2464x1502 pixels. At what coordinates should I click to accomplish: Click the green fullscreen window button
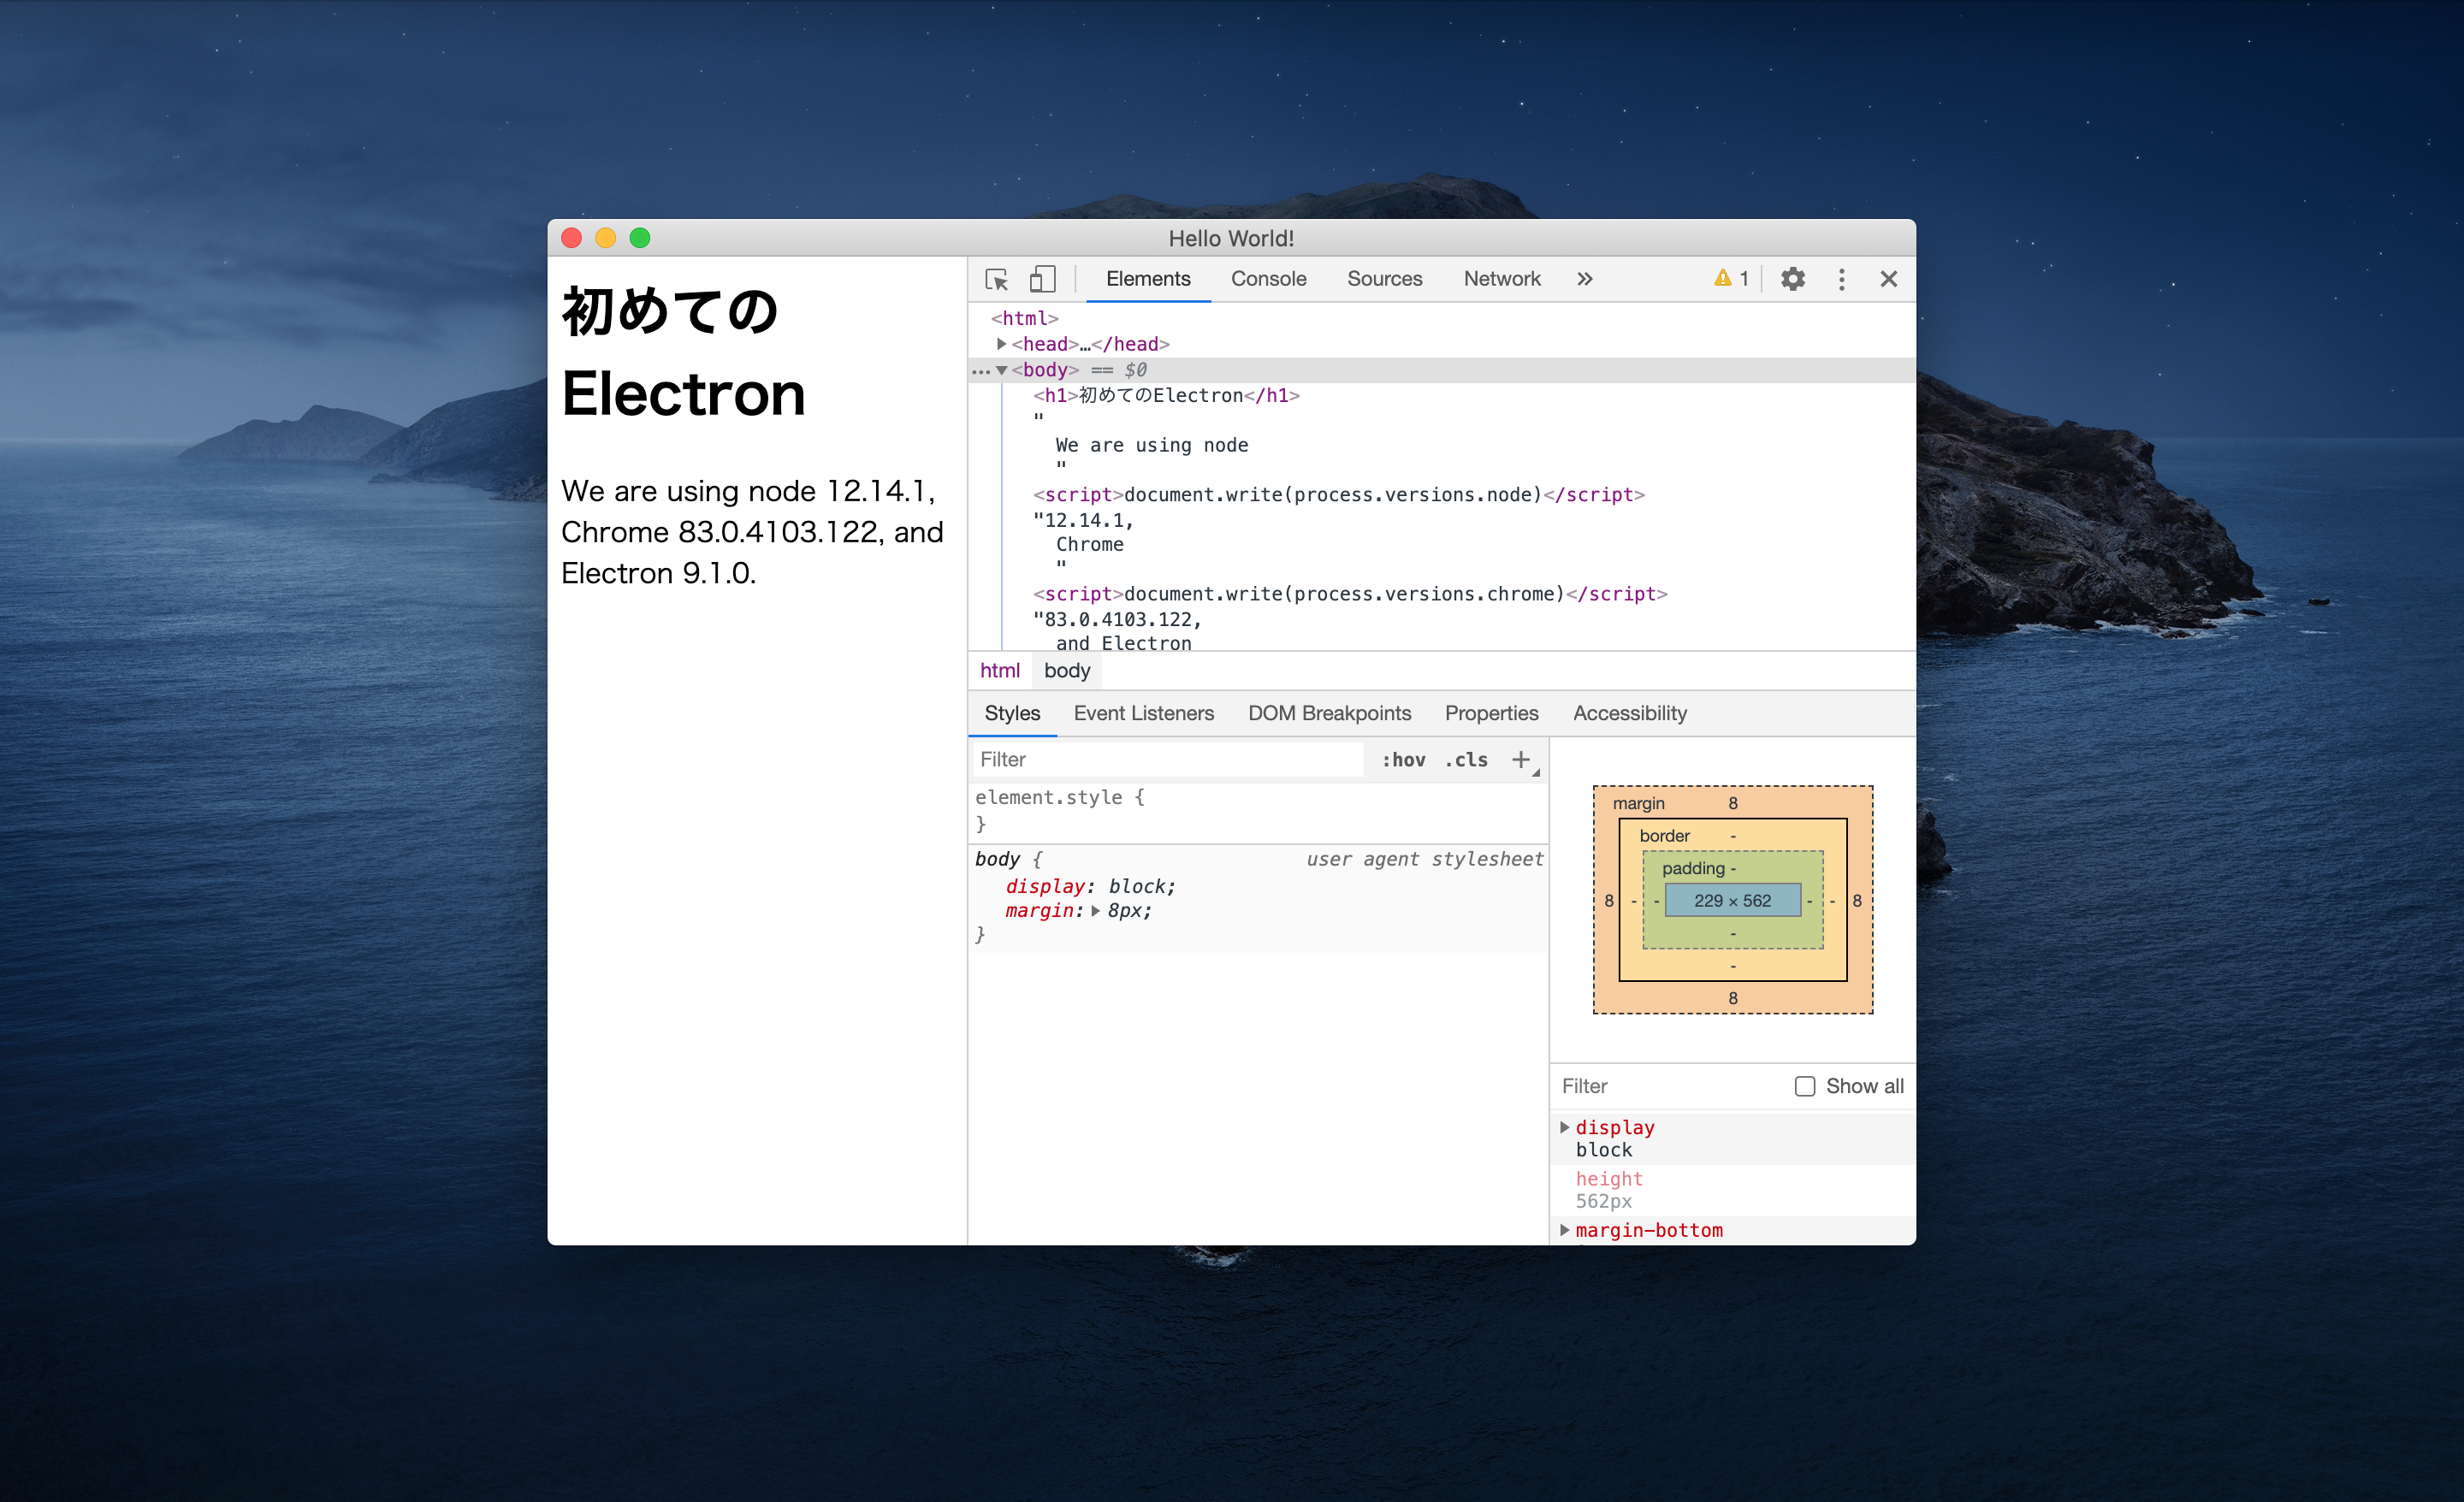(x=640, y=238)
